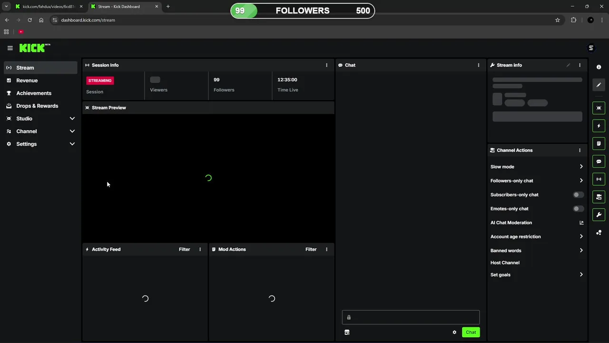Open Achievements in the left sidebar
Viewport: 609px width, 343px height.
[x=40, y=93]
